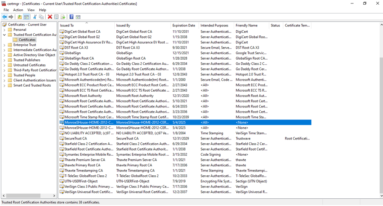Expand the Trusted Publishers node
This screenshot has width=383, height=206.
point(4,60)
